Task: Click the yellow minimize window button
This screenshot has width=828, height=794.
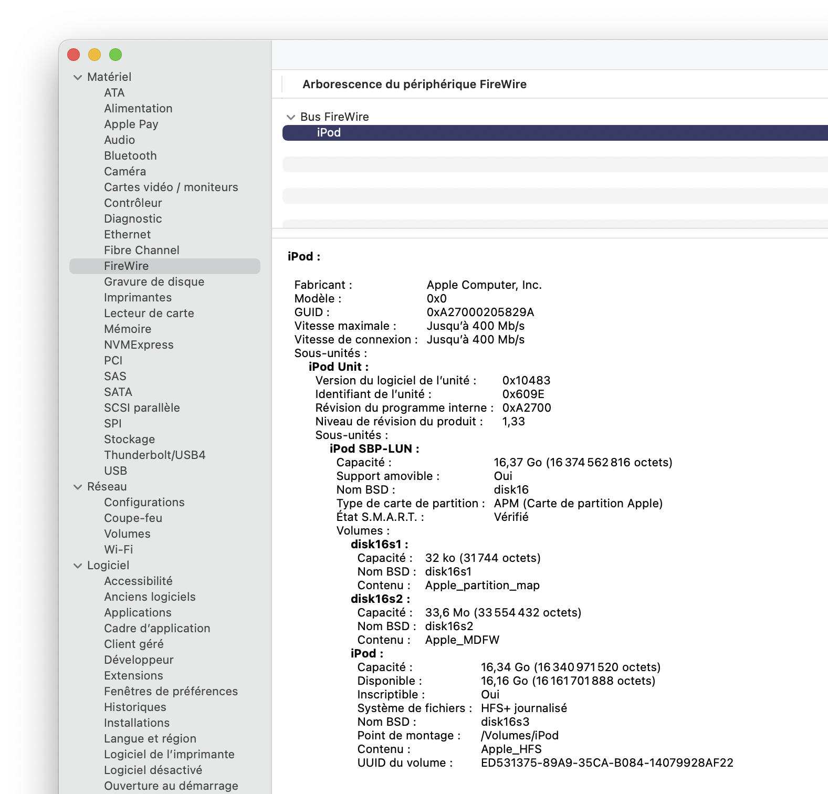Action: click(x=95, y=55)
